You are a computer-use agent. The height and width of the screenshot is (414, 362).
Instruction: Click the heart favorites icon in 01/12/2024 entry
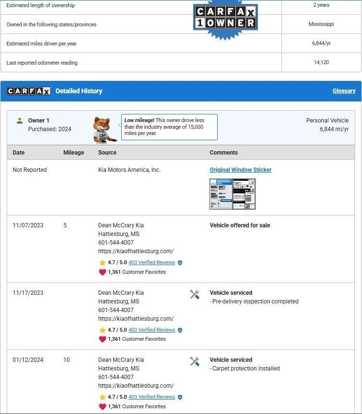pos(102,406)
